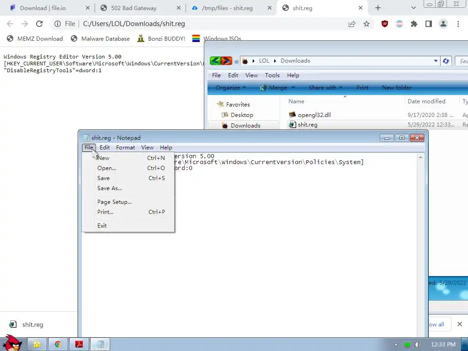
Task: Open MEMZ Download bookmark
Action: [35, 38]
